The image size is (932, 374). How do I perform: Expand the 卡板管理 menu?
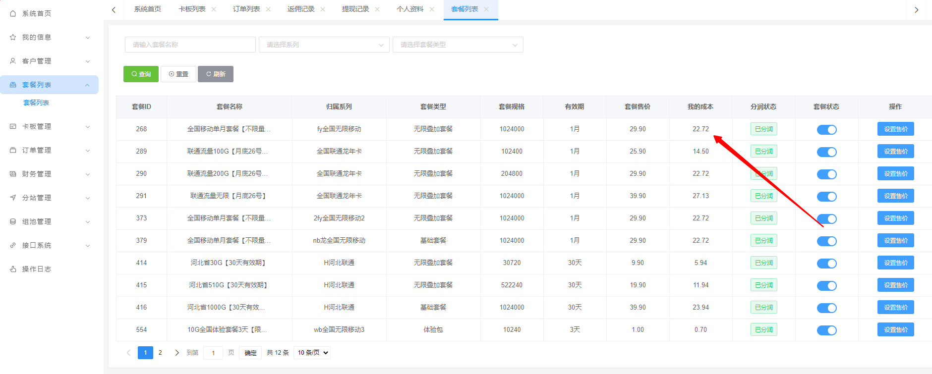(x=88, y=126)
